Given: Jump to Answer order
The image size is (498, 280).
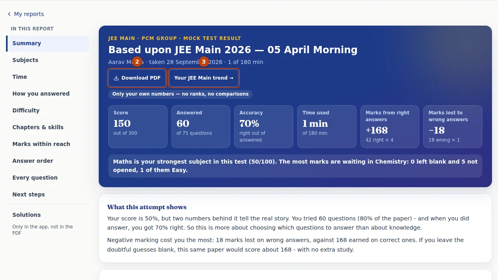Looking at the screenshot, I should pos(48,161).
